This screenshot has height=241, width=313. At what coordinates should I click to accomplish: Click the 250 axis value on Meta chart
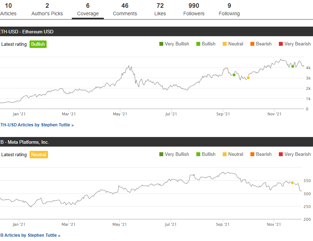point(307,207)
